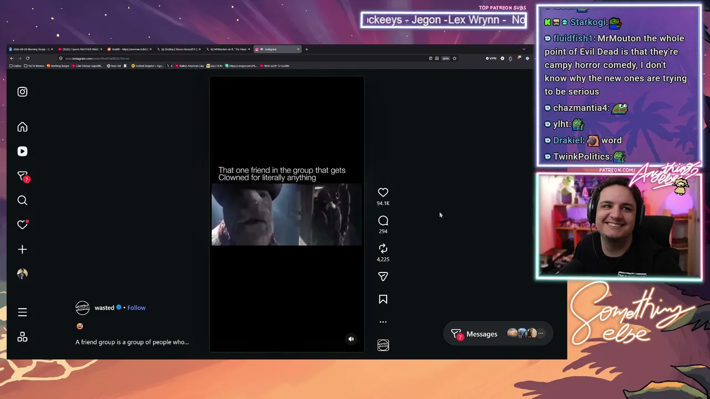The width and height of the screenshot is (710, 399).
Task: Switch to the Destiny Steven Bonnell X tab
Action: (x=179, y=49)
